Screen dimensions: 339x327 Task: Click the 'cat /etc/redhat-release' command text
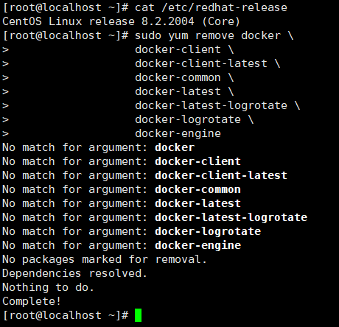tap(211, 7)
